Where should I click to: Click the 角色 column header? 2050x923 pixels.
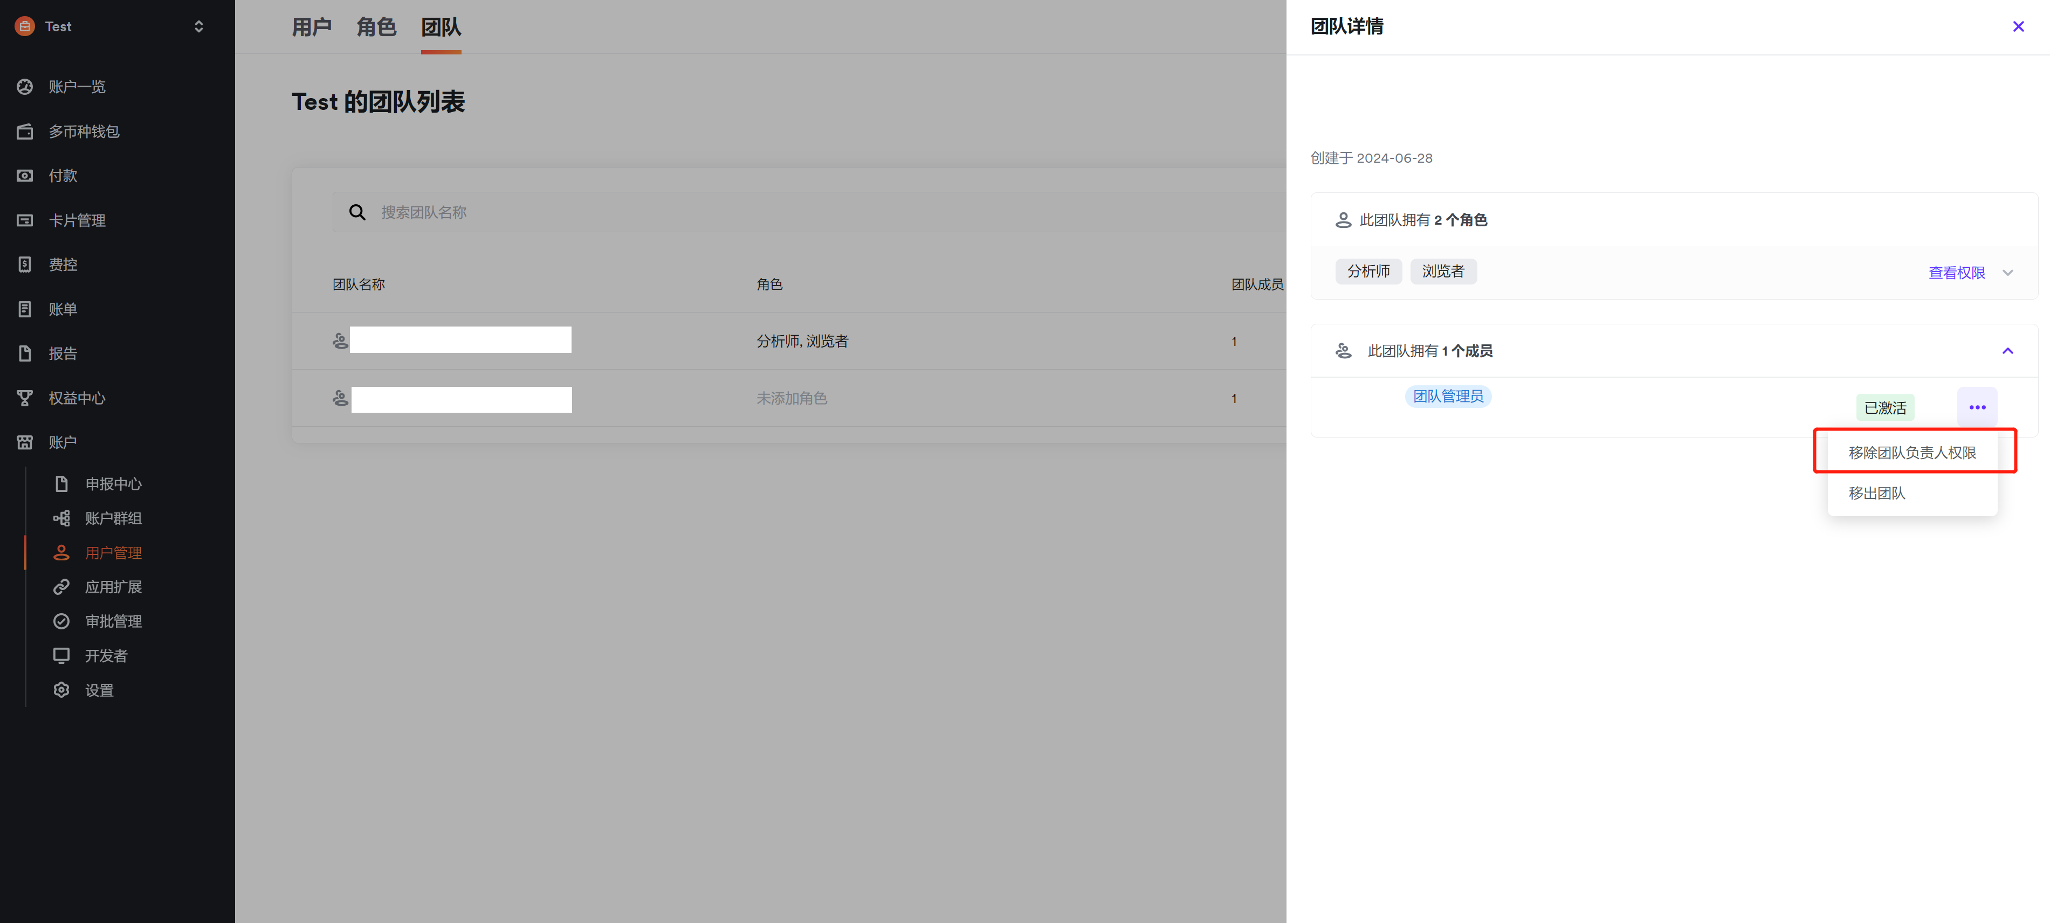point(769,284)
